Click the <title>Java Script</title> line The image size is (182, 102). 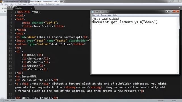(x=43, y=26)
